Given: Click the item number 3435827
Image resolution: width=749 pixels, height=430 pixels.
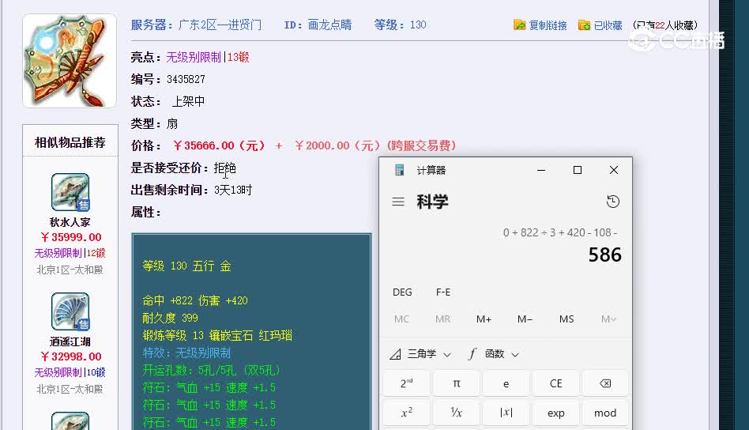Looking at the screenshot, I should click(186, 79).
